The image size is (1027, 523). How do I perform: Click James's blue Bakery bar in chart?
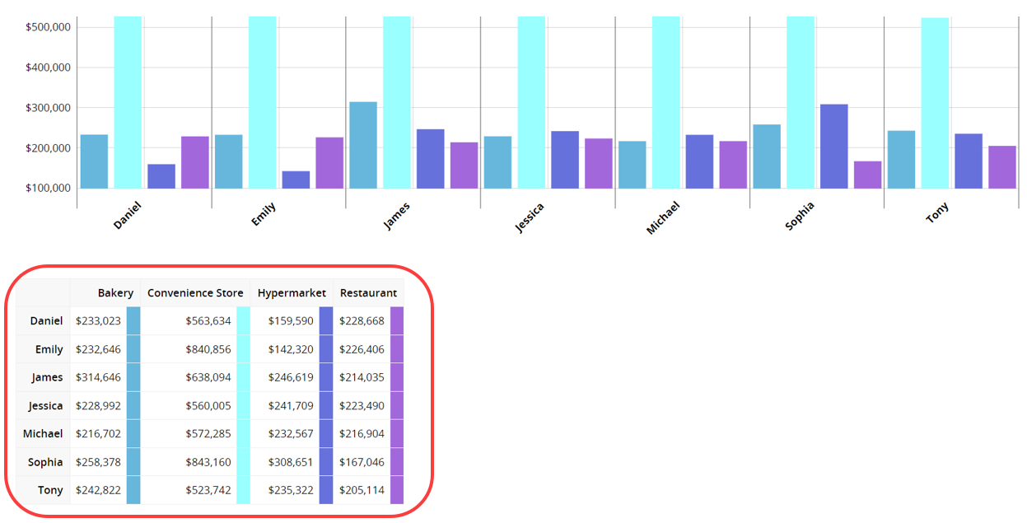pos(363,145)
